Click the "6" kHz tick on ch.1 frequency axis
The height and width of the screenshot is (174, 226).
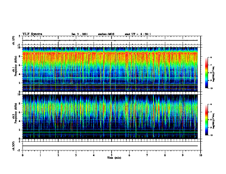20,65
